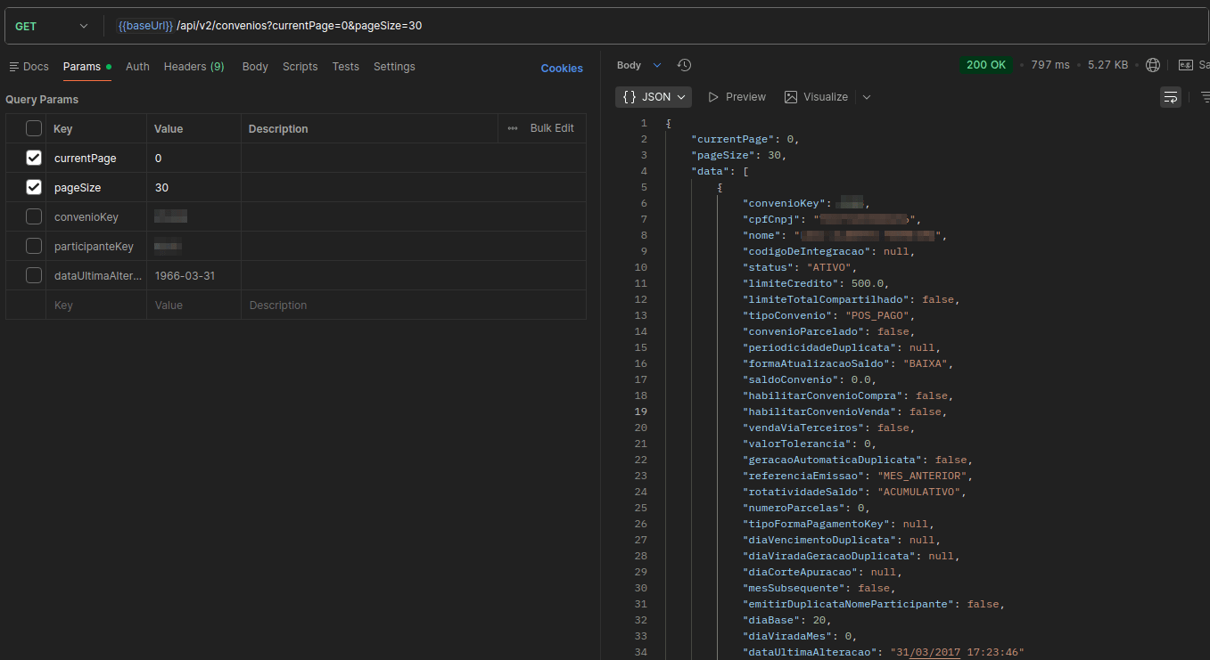This screenshot has width=1210, height=660.
Task: Uncheck the currentPage parameter checkbox
Action: [34, 158]
